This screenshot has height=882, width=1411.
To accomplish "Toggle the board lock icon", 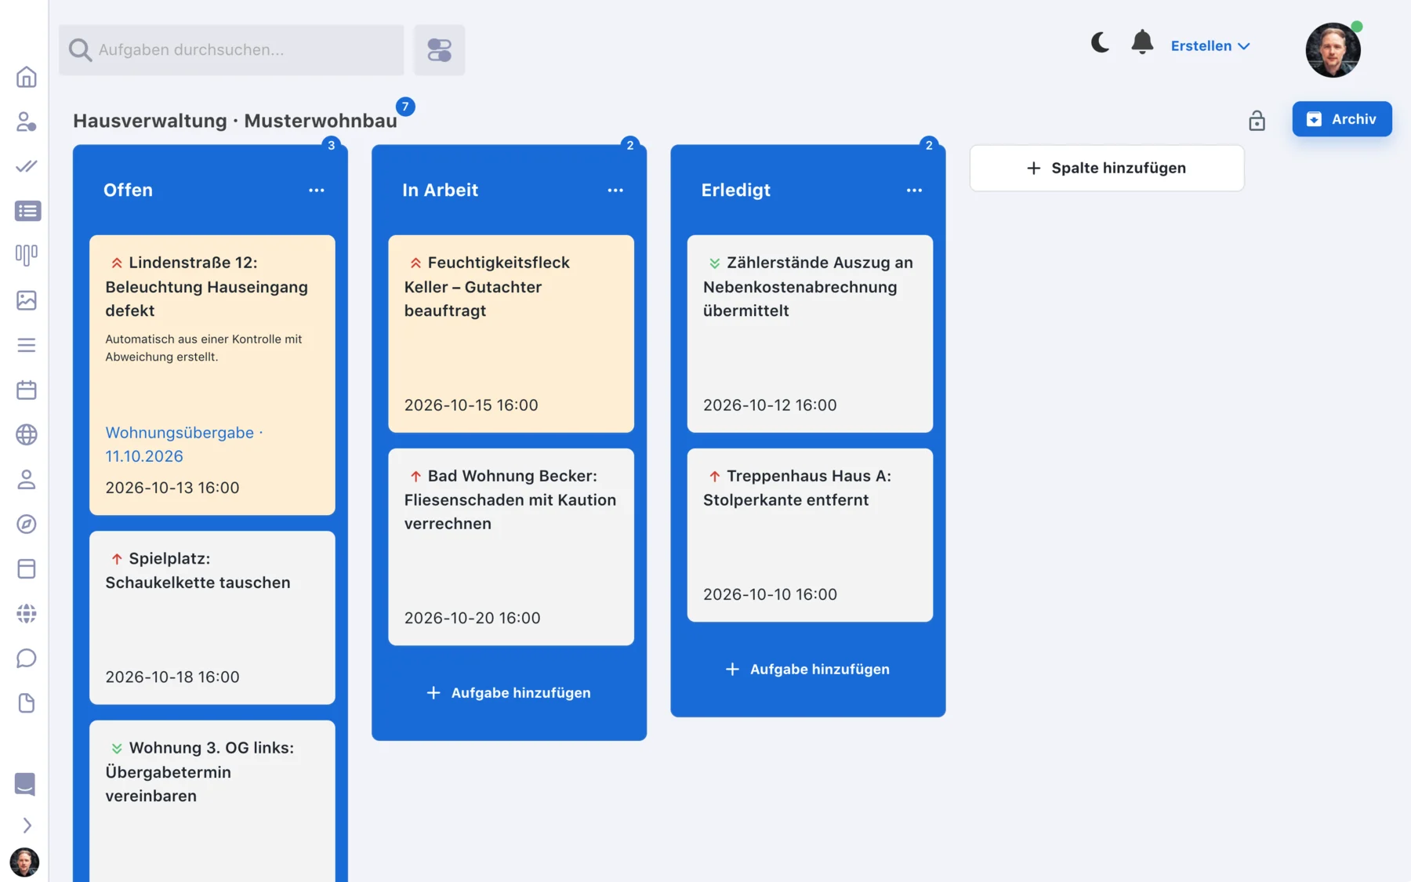I will (1257, 120).
